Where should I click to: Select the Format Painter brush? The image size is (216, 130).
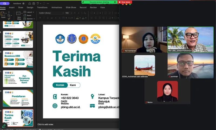click(x=9, y=19)
